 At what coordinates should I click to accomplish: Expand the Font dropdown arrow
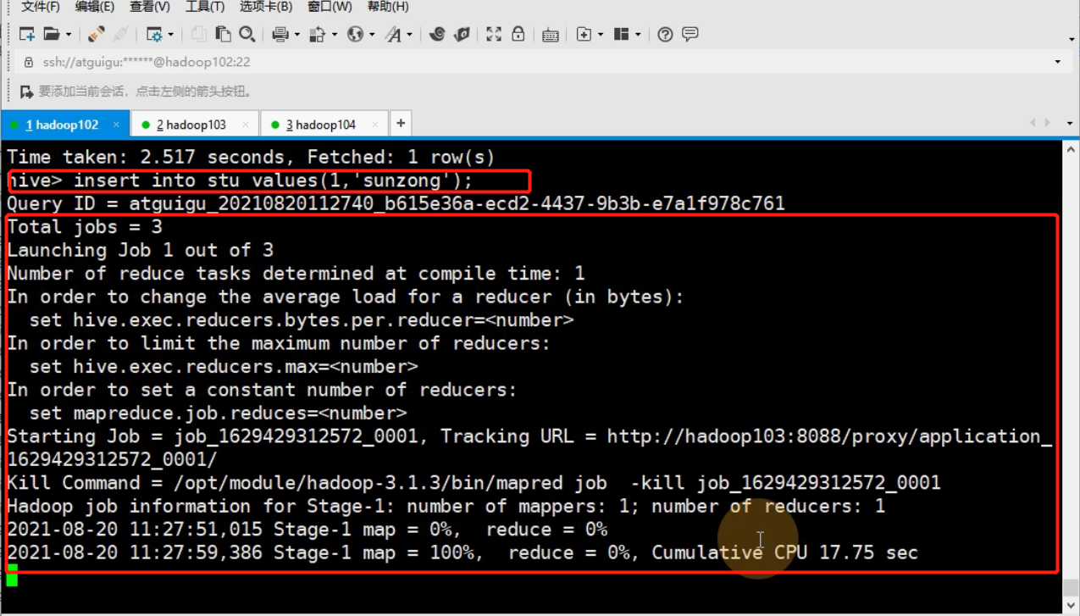[x=409, y=35]
